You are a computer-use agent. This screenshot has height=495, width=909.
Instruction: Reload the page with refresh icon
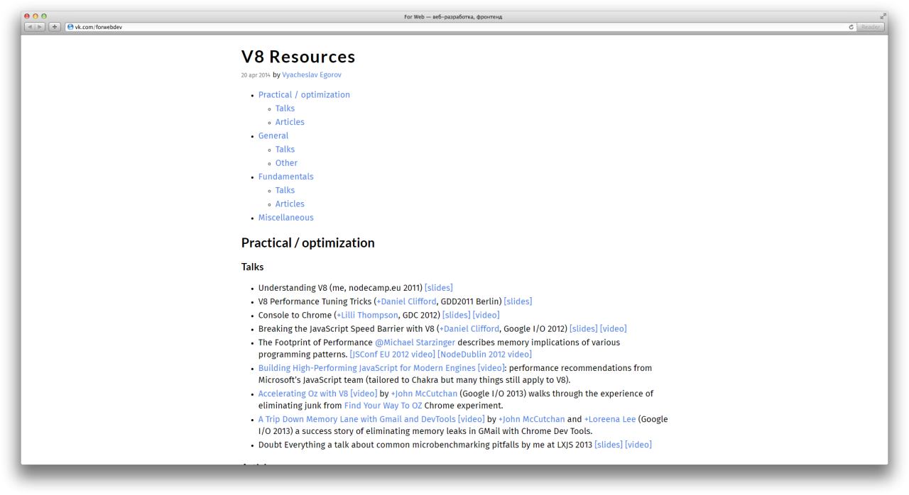point(851,27)
